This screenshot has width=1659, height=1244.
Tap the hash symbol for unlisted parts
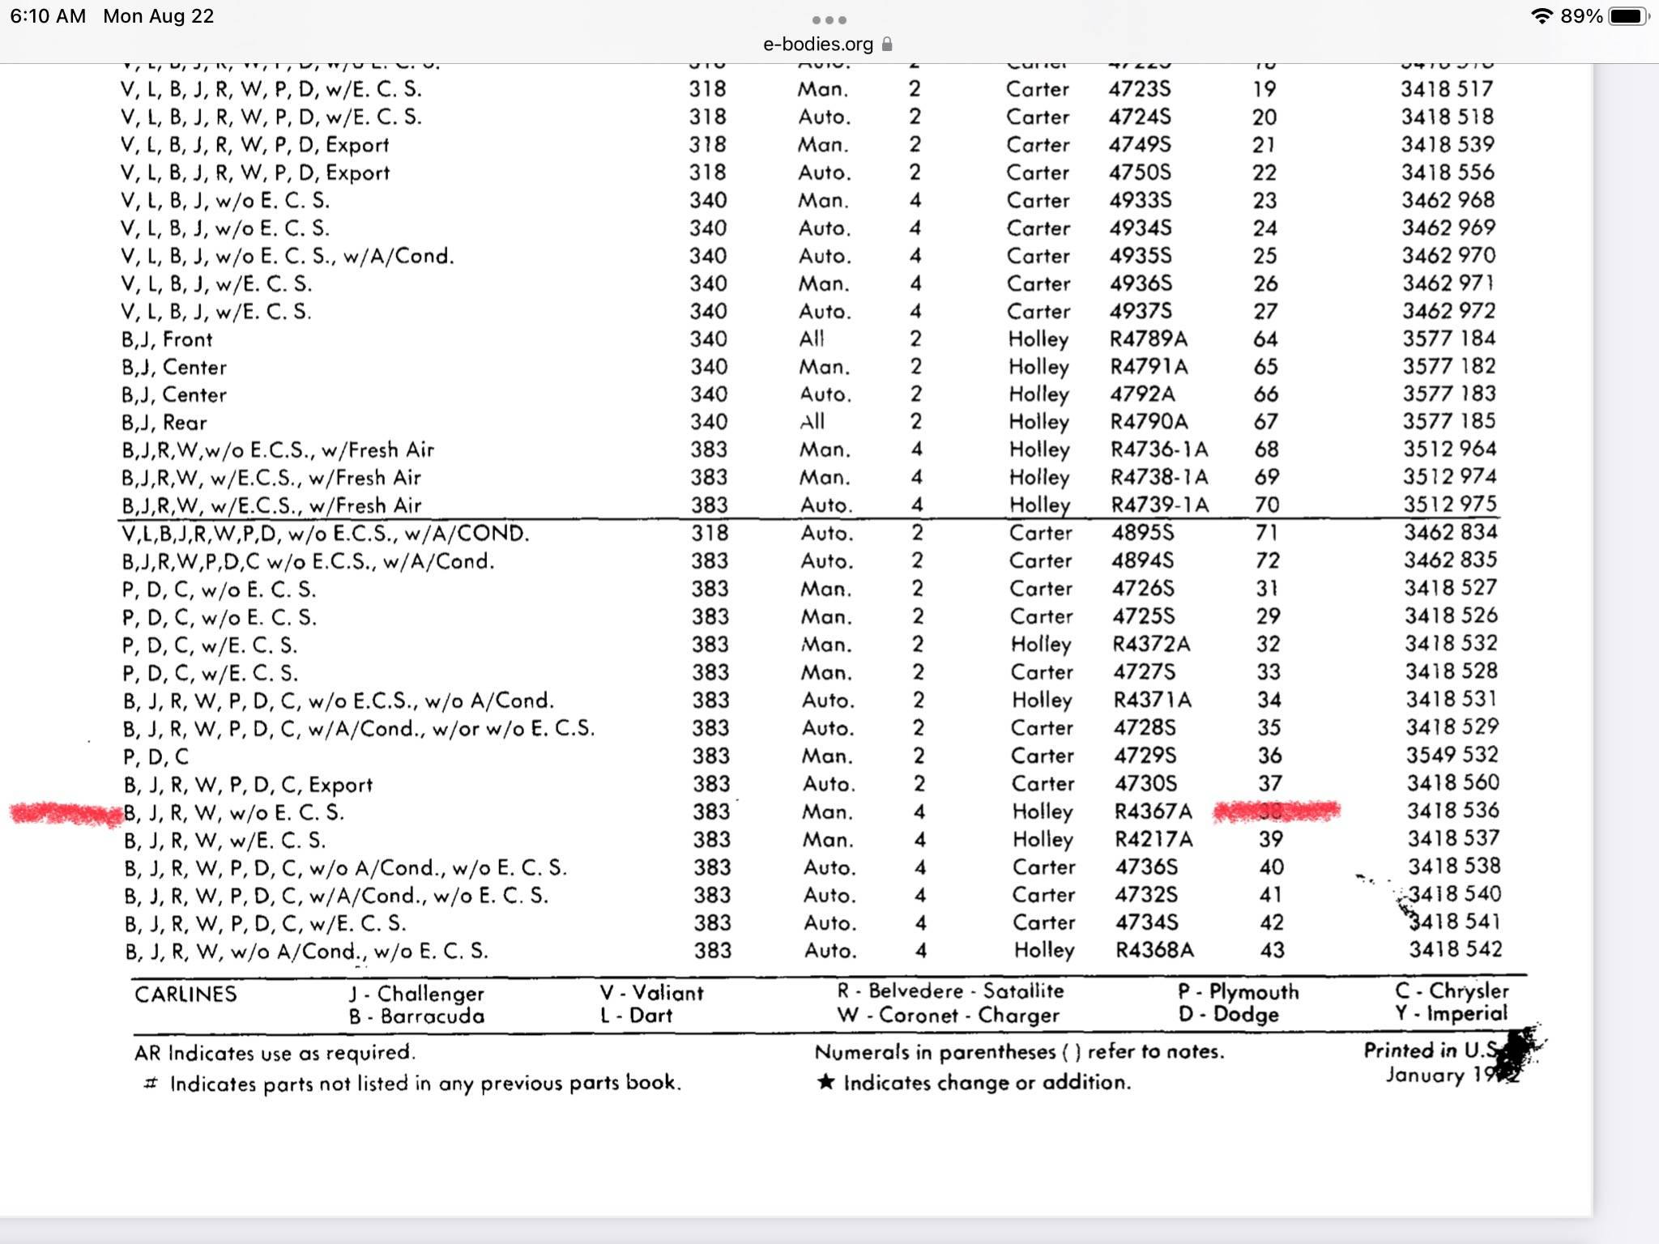150,1083
